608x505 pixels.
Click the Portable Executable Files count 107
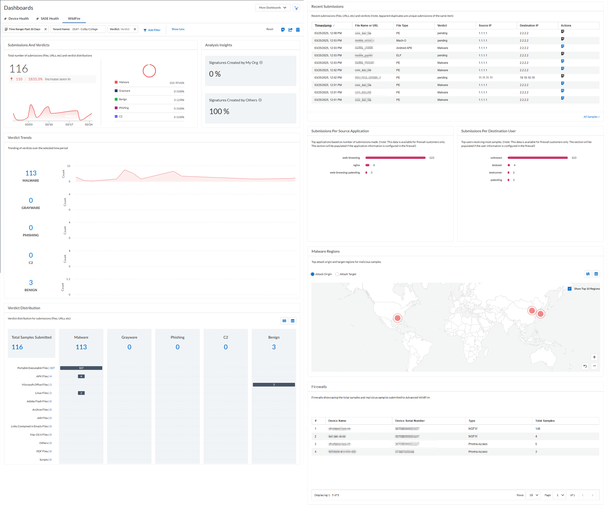[x=52, y=368]
